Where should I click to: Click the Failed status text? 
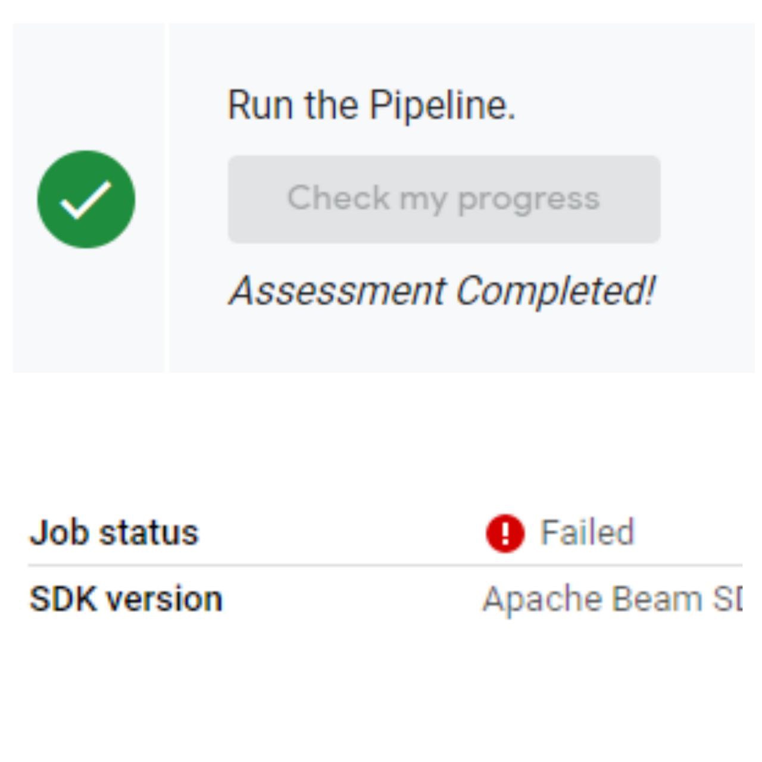pos(587,532)
